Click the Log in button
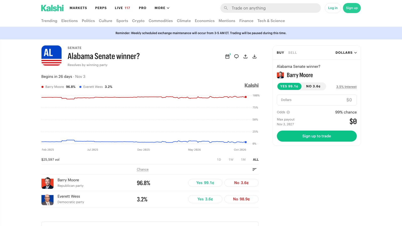402x226 pixels. pos(333,8)
